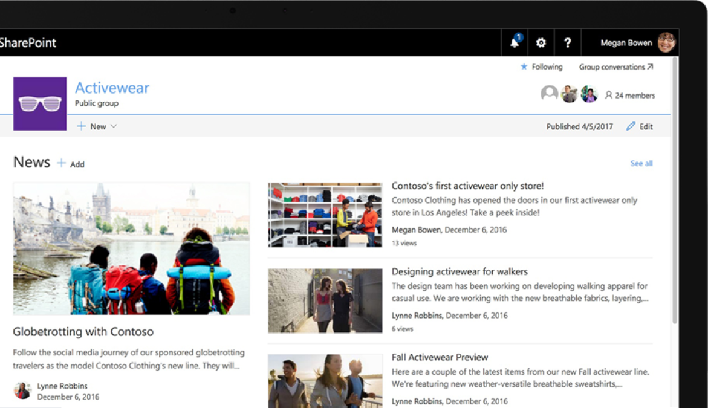This screenshot has width=708, height=408.
Task: Click the 24 members person icon
Action: [x=609, y=96]
